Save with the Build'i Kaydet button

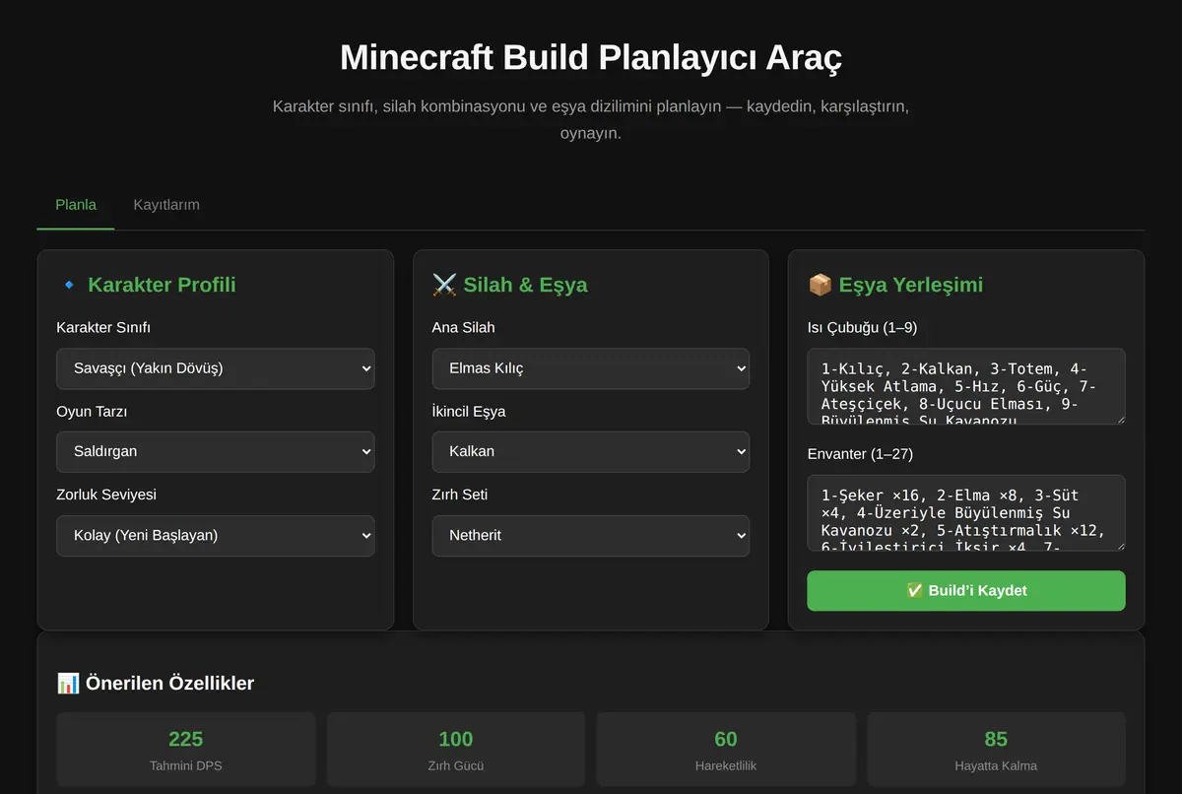click(966, 591)
